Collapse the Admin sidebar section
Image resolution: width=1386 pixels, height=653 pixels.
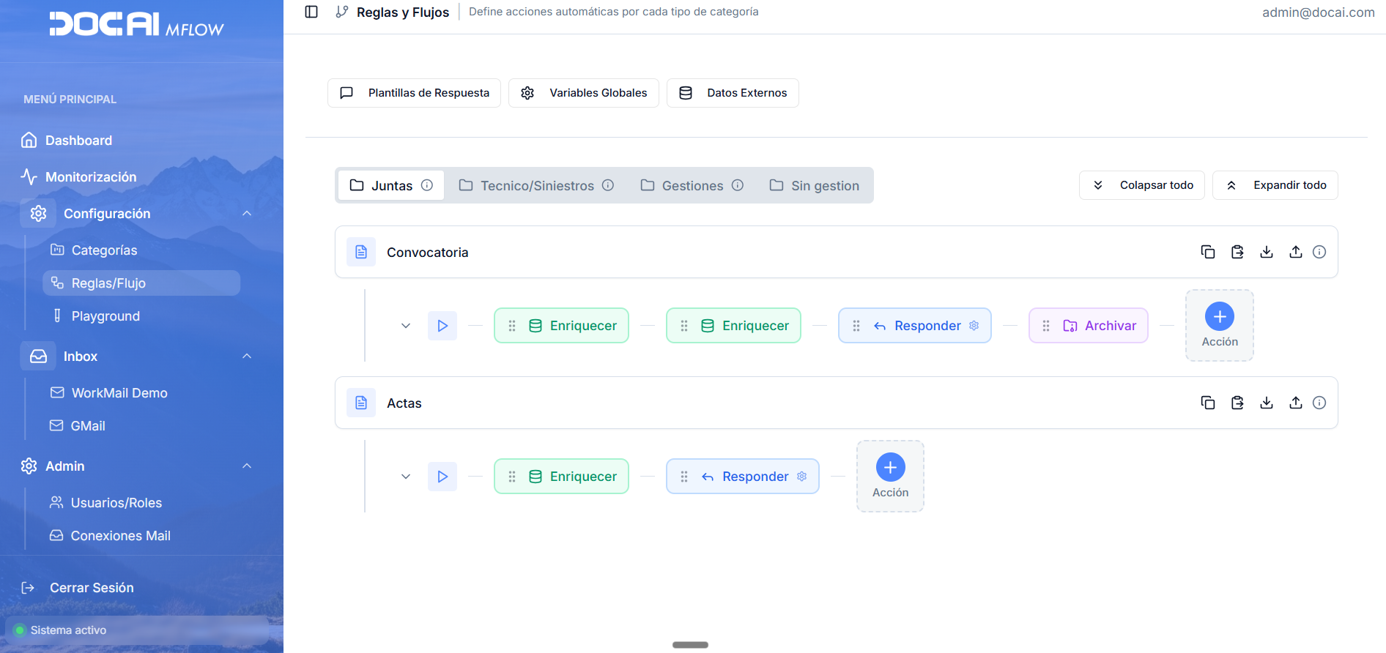pos(247,466)
